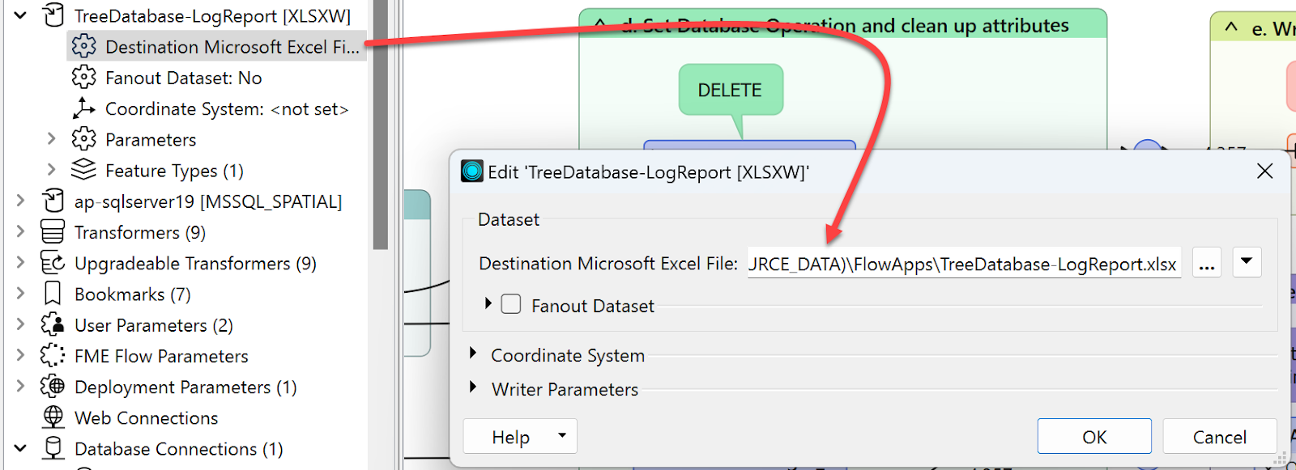Expand the Coordinate System section in dialog

473,354
